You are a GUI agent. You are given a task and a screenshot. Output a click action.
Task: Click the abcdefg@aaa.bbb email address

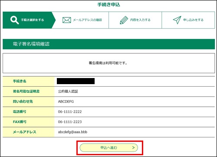pos(72,132)
